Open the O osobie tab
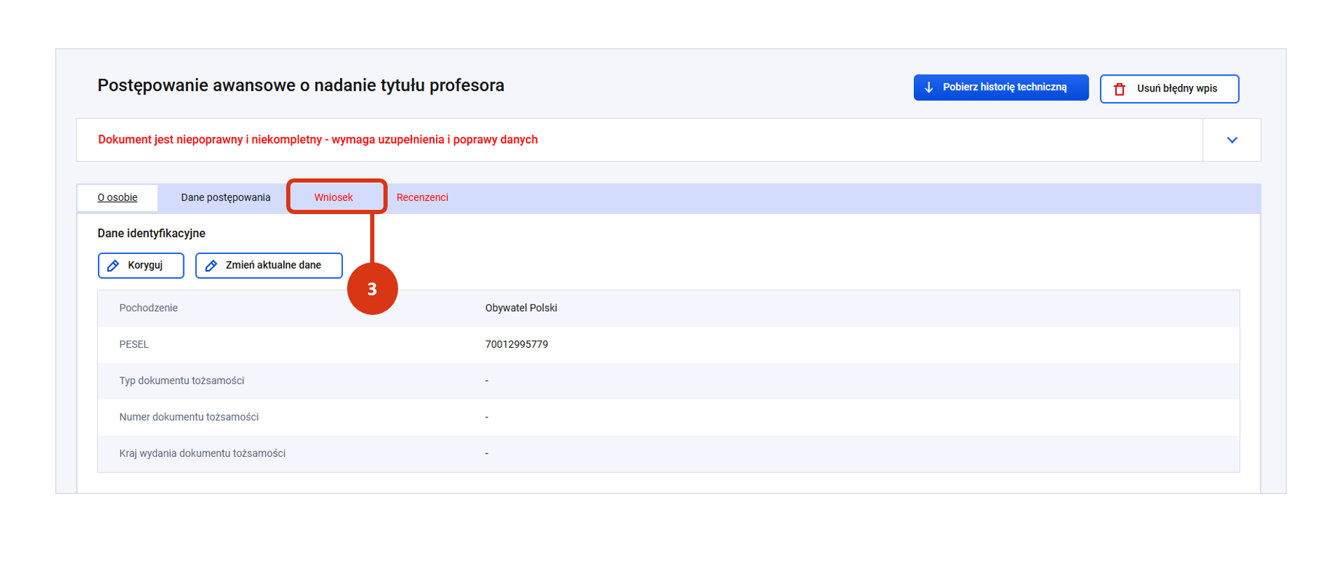Viewport: 1340px width, 573px height. [x=118, y=198]
